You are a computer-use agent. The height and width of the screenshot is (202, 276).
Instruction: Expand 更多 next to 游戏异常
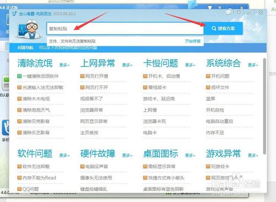(253, 155)
